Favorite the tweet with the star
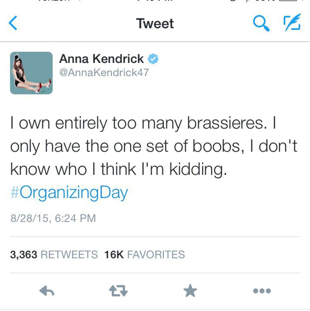 click(190, 291)
